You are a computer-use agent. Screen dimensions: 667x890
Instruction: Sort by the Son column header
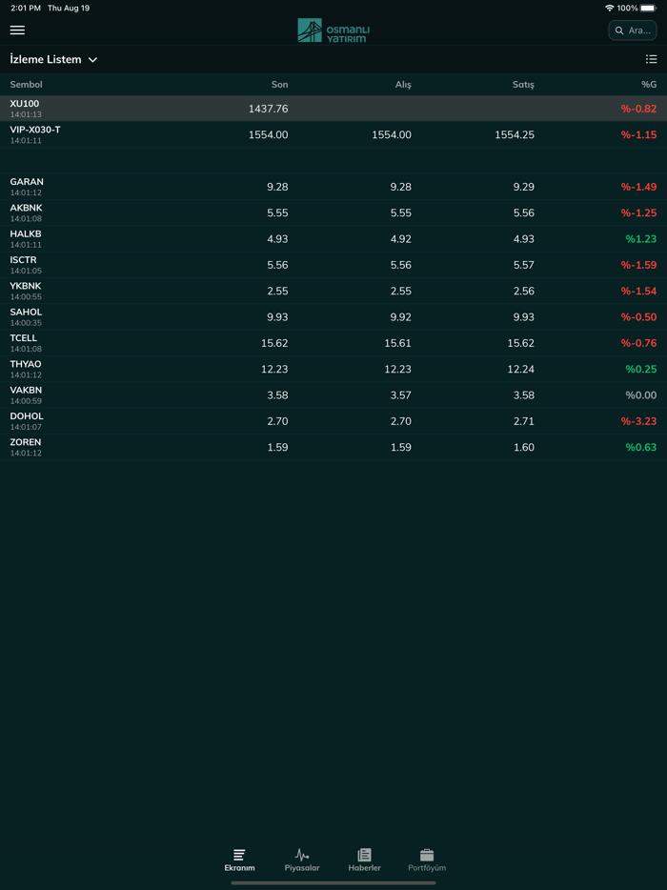(279, 85)
